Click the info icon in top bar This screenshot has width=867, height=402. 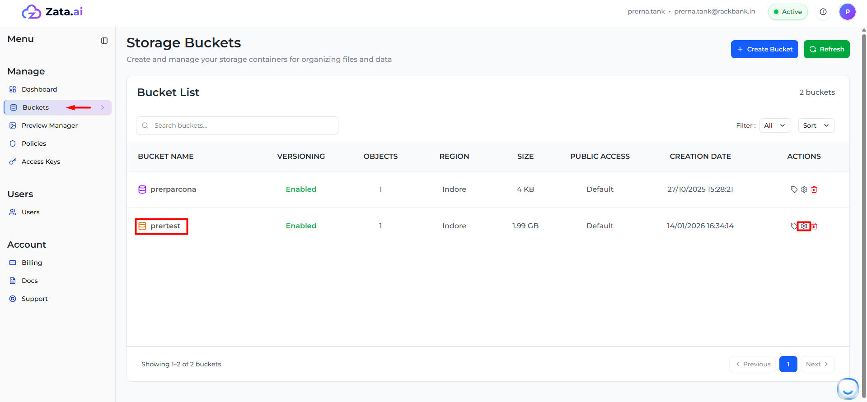tap(823, 12)
